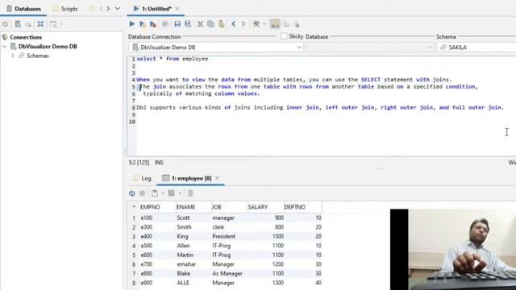Viewport: 516px width, 290px height.
Task: Click line 1 'select * from employee'
Action: point(173,59)
